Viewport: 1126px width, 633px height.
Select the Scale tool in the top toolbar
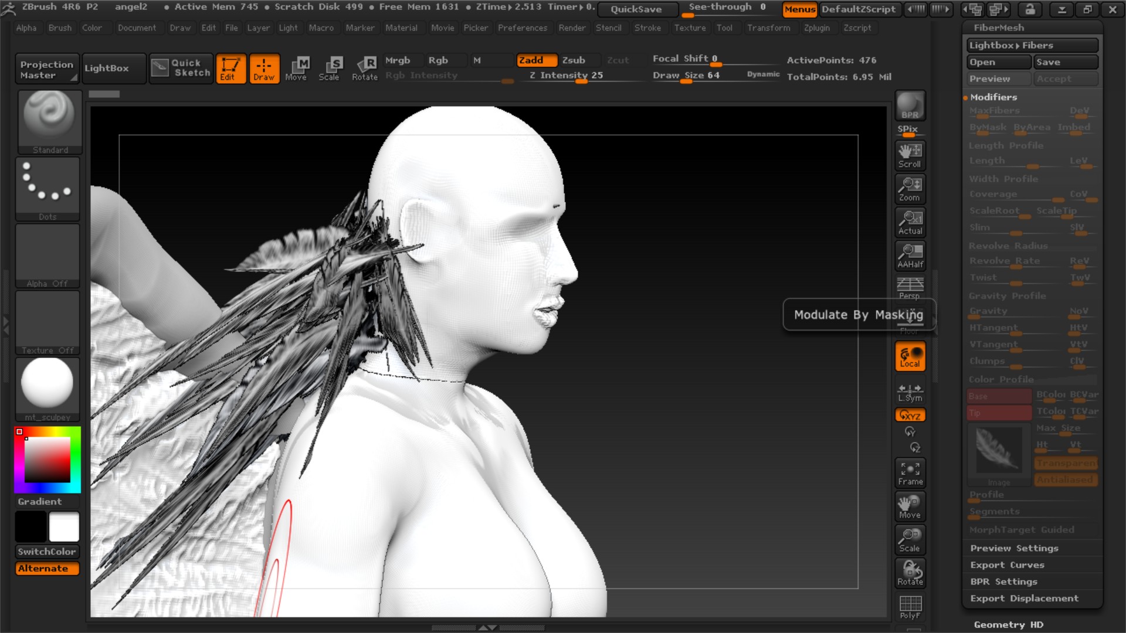(331, 66)
